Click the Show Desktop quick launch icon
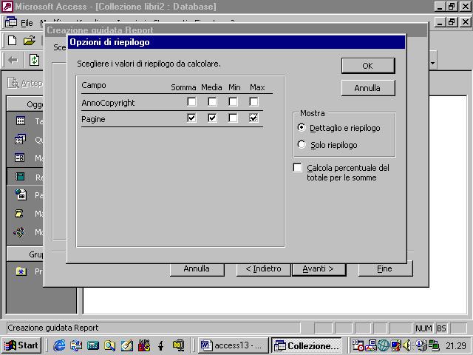 [x=75, y=345]
